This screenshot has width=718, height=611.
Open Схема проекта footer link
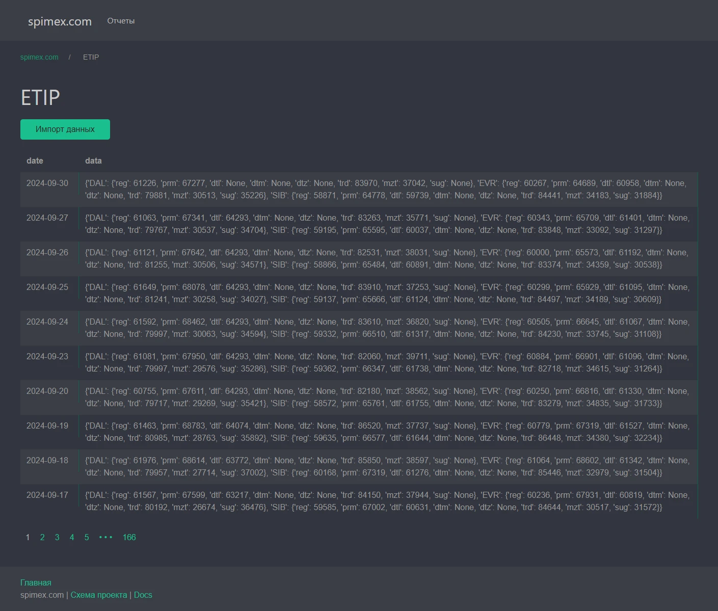98,595
